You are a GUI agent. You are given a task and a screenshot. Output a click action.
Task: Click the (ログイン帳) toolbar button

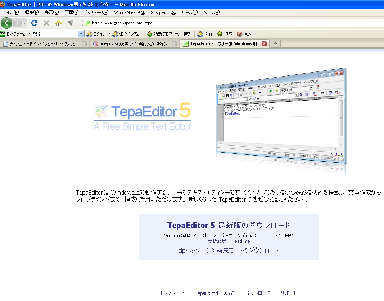click(126, 34)
